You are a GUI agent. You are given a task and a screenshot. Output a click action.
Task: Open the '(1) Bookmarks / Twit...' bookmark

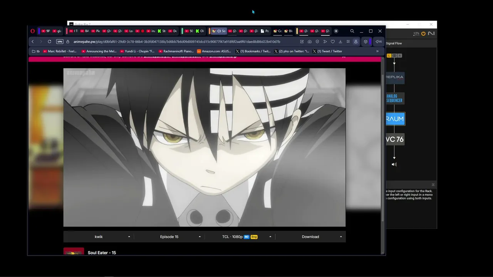253,51
